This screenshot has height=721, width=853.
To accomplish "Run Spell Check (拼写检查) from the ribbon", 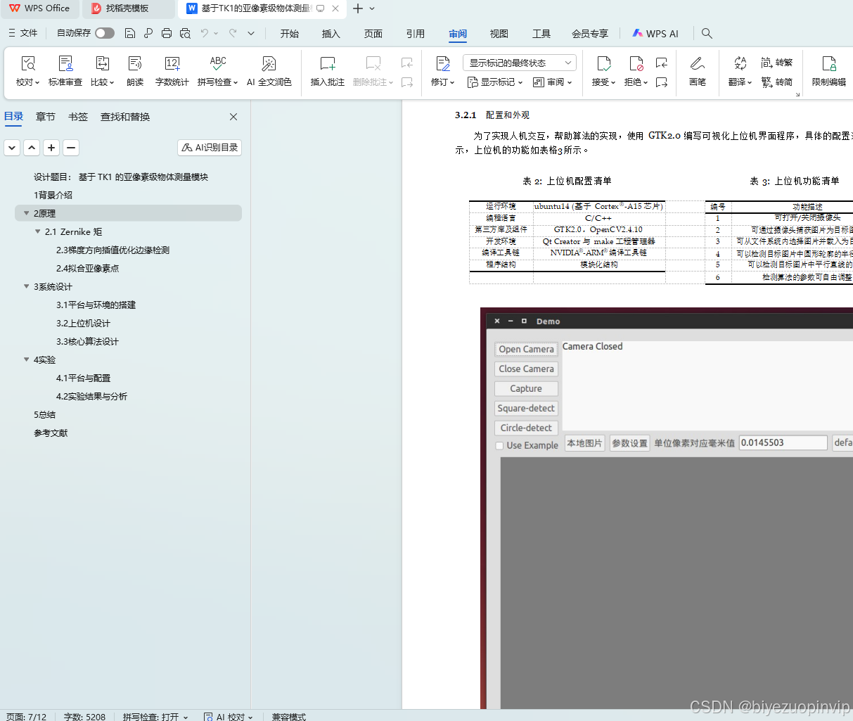I will (217, 70).
